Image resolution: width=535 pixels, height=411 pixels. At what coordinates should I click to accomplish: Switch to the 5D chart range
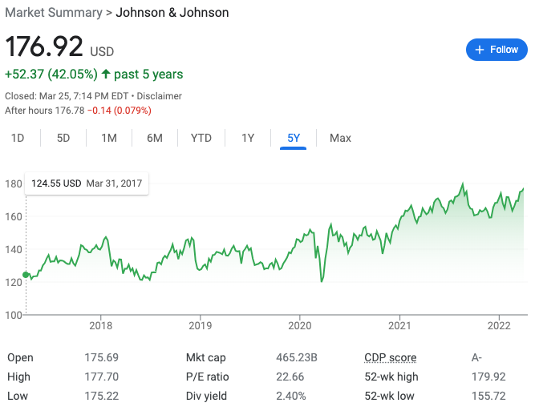(63, 138)
